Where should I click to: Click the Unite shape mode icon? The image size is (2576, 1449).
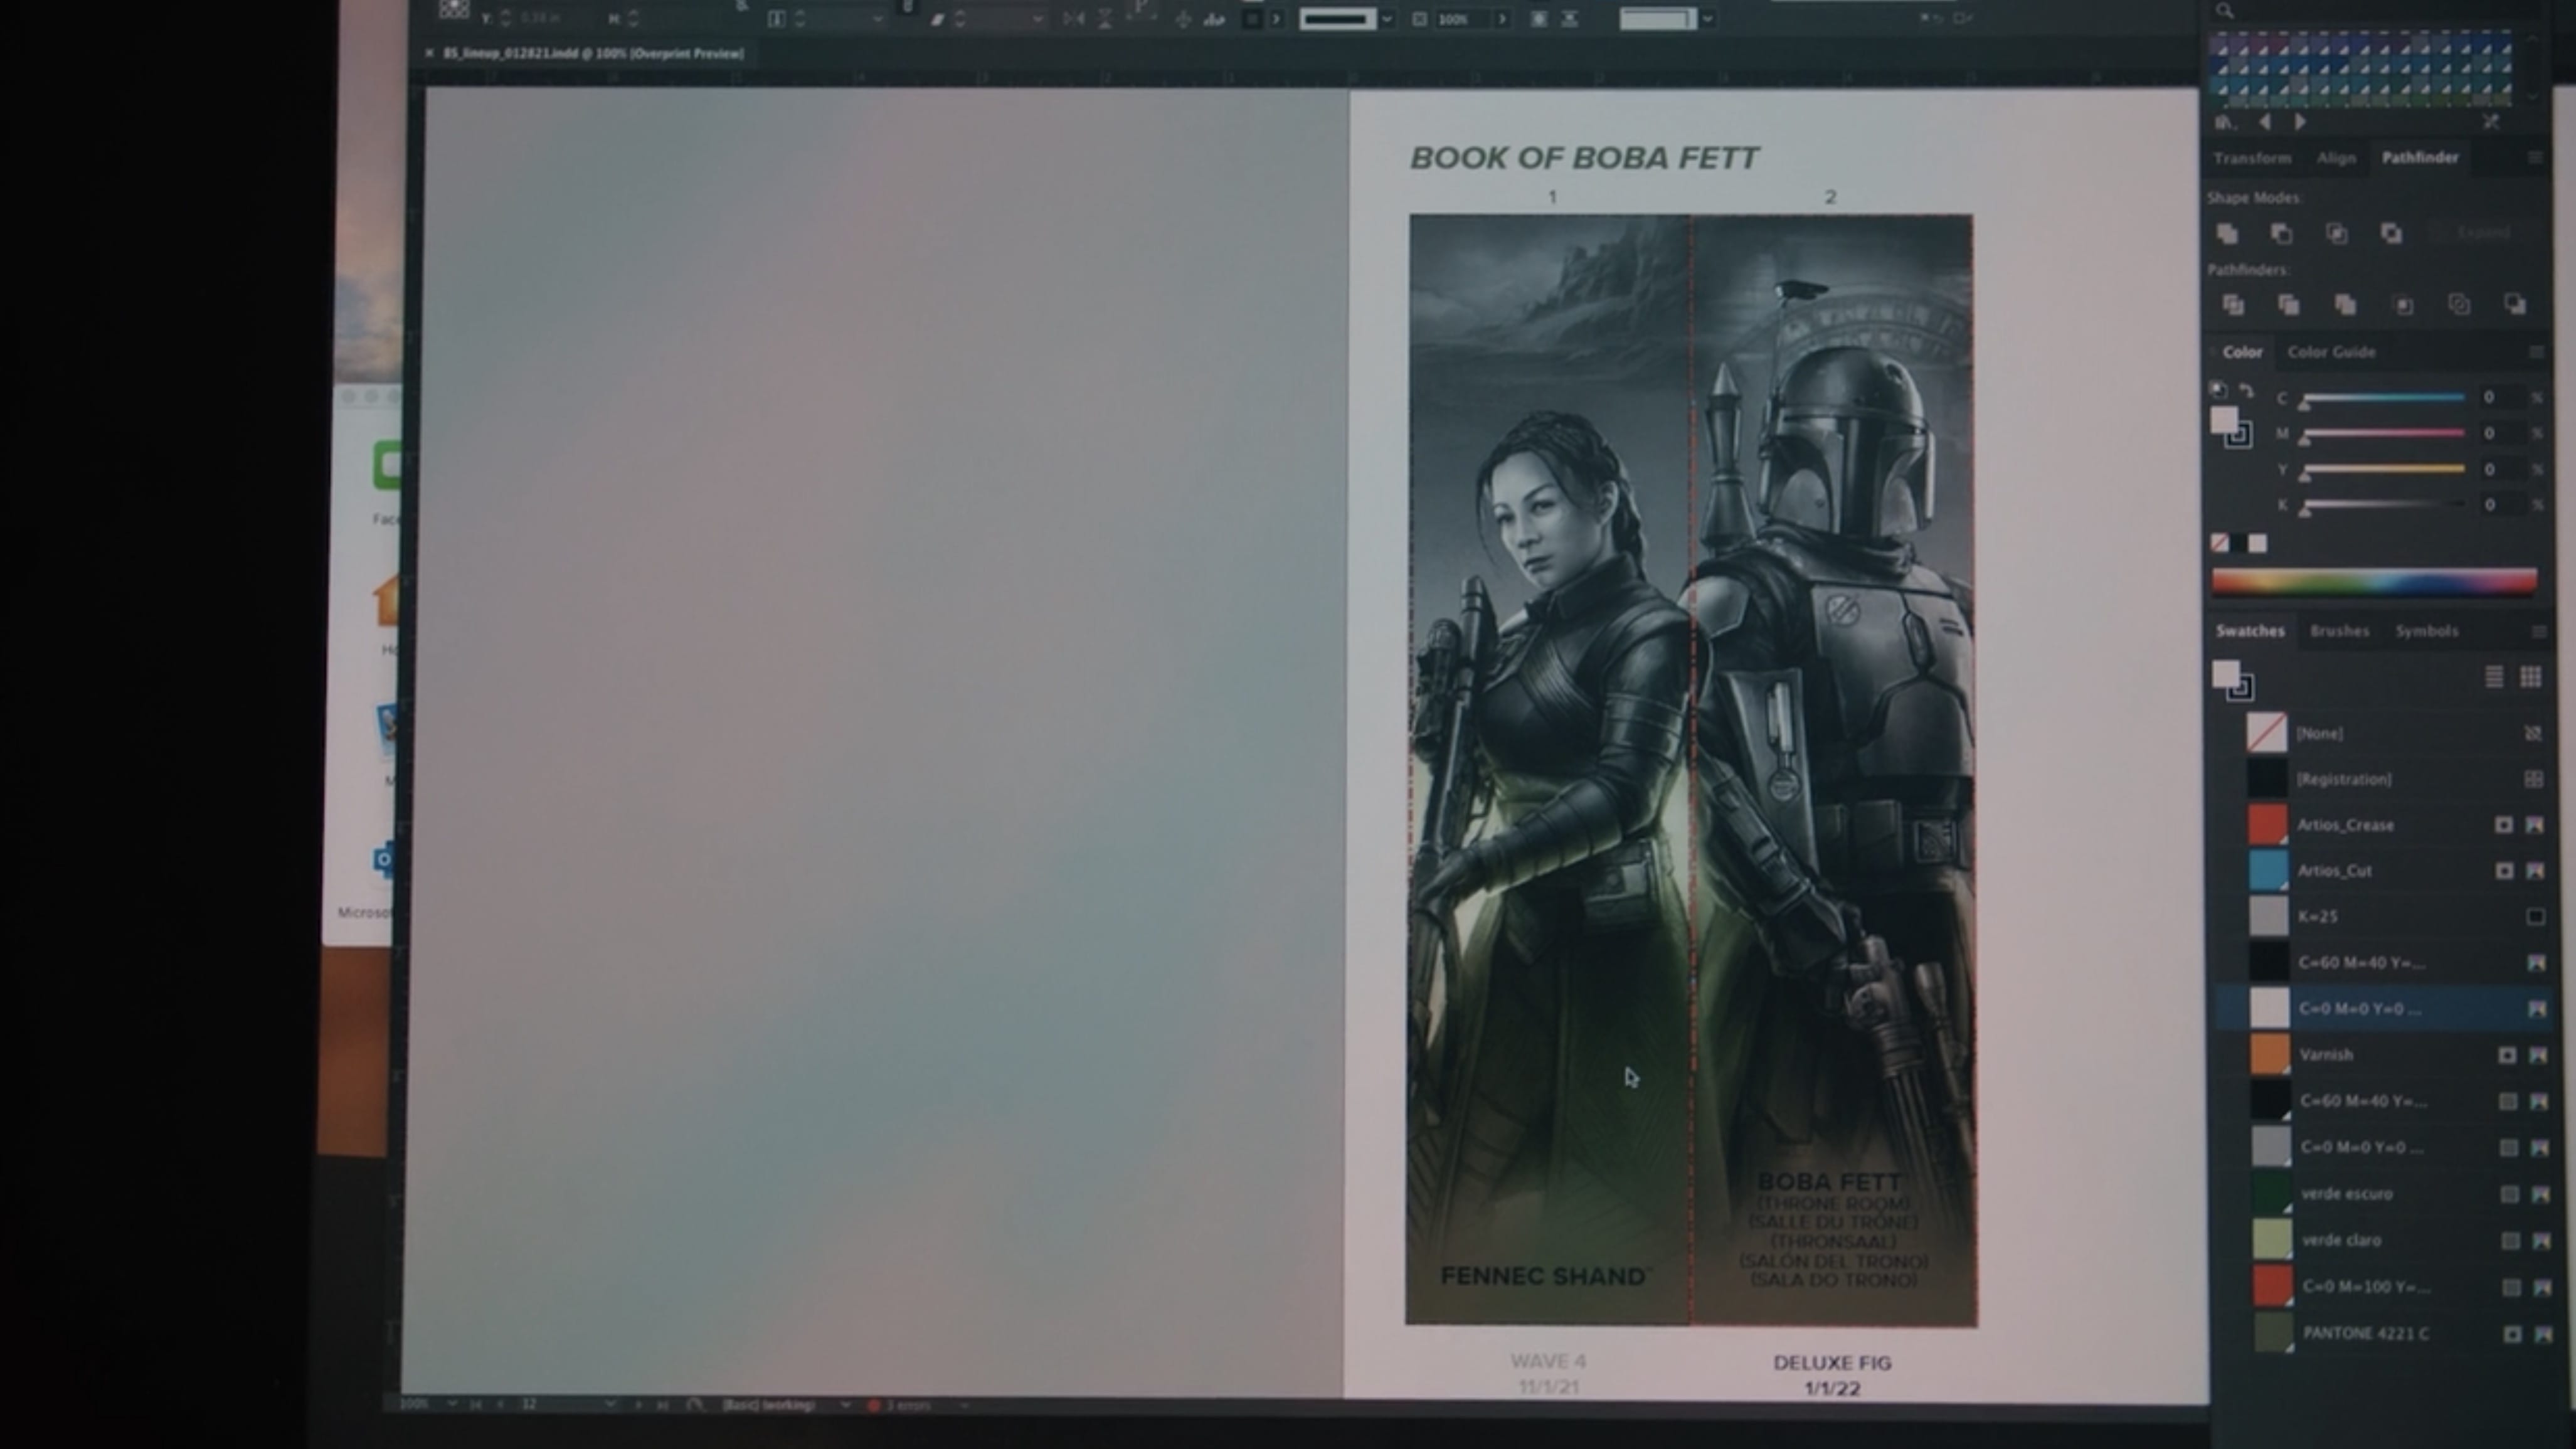click(x=2227, y=233)
